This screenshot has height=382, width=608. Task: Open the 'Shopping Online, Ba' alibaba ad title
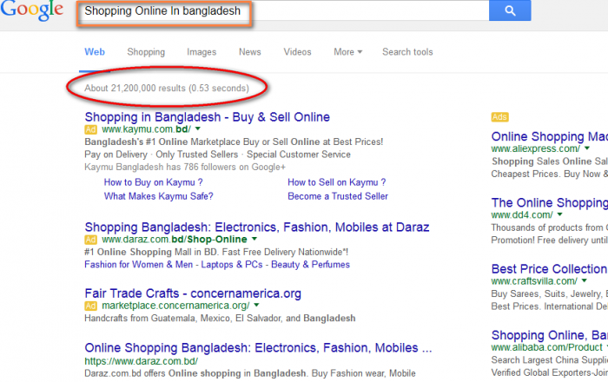tap(549, 335)
